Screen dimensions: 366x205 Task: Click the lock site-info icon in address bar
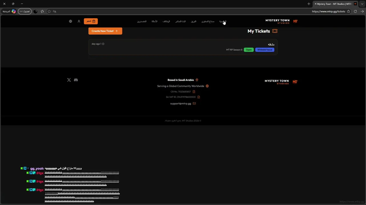(348, 11)
